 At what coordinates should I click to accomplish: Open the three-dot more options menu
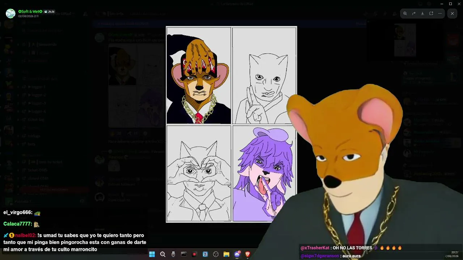tap(440, 13)
